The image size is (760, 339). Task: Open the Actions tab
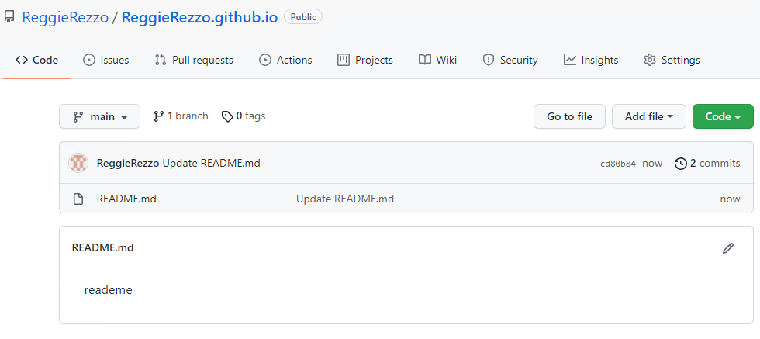[285, 61]
